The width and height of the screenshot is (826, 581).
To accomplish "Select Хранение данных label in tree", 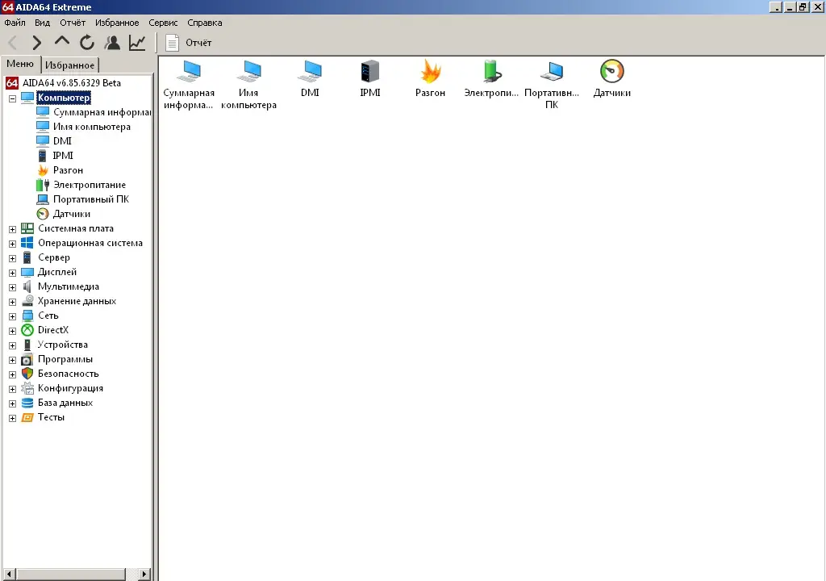I will [x=77, y=301].
